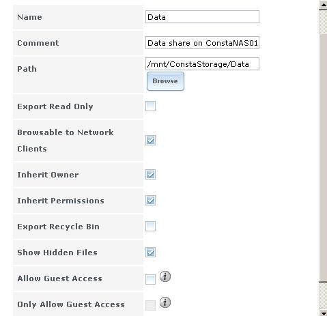Click into the Path input field
327x316 pixels.
[202, 64]
